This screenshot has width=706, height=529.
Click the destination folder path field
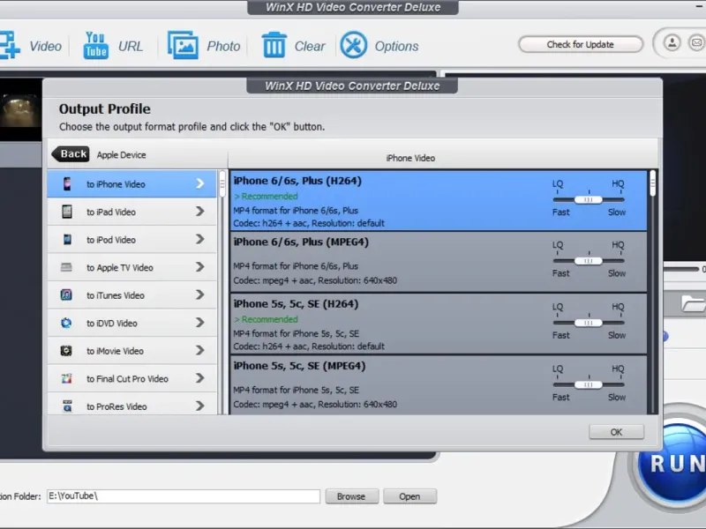pos(184,496)
